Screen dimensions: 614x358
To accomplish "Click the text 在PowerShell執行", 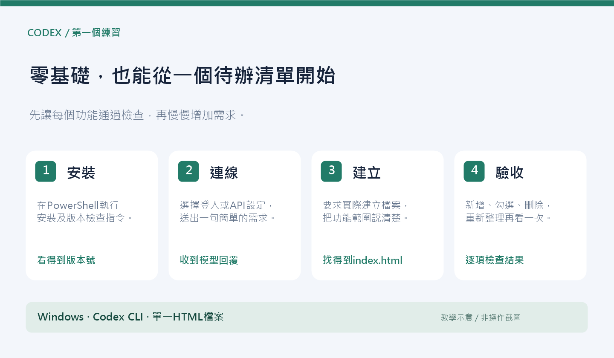I will 78,205.
